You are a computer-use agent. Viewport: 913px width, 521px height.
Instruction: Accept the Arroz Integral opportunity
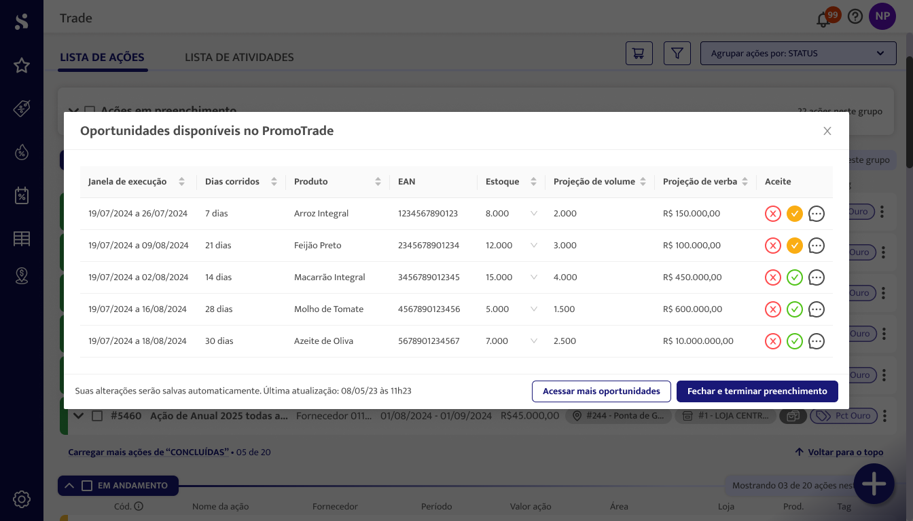coord(795,214)
